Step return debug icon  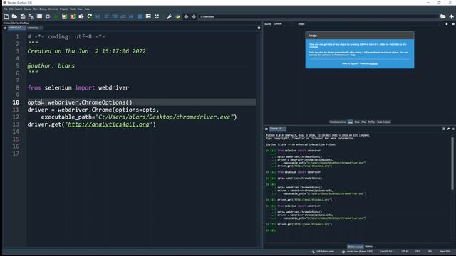pos(123,16)
